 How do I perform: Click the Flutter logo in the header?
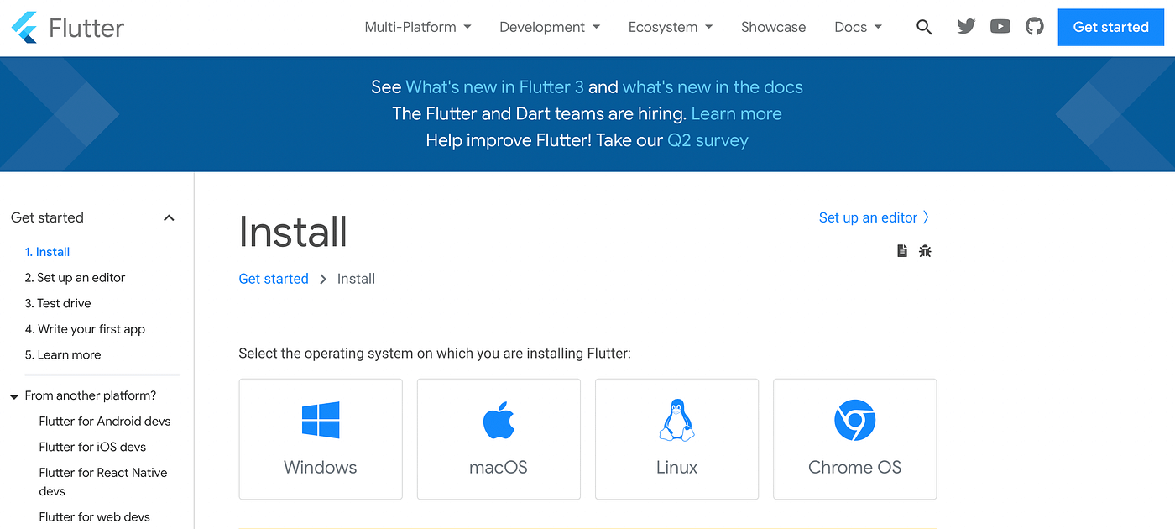point(67,27)
